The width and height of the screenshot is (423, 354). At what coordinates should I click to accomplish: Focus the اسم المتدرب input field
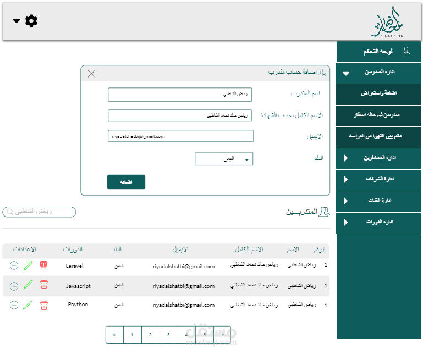pos(180,95)
